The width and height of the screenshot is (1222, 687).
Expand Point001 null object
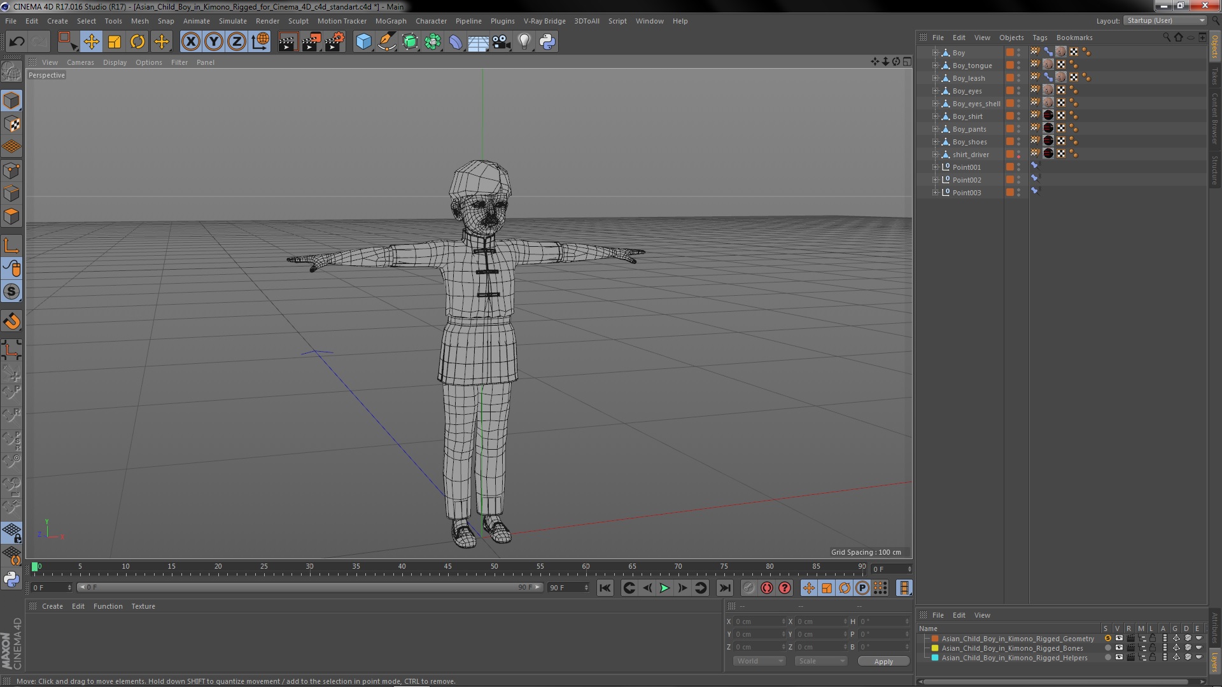[x=935, y=167]
